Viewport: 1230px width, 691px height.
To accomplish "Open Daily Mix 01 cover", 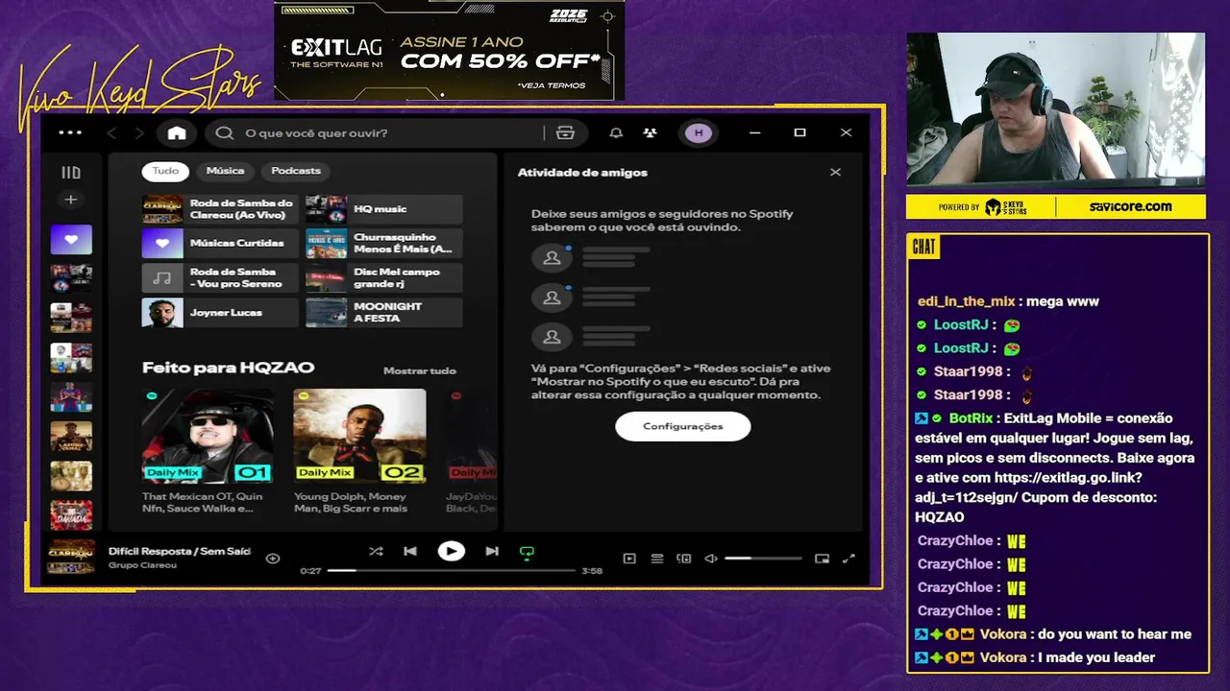I will [x=208, y=436].
